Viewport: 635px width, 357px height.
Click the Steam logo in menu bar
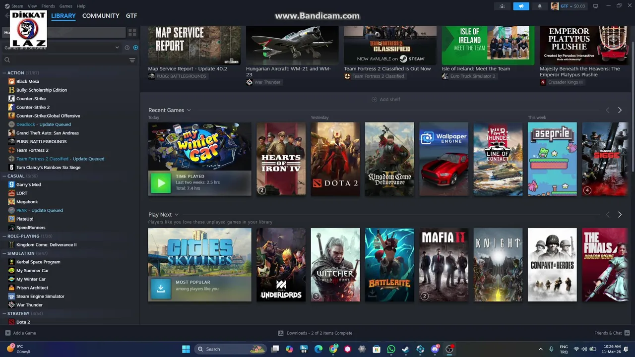pyautogui.click(x=6, y=6)
